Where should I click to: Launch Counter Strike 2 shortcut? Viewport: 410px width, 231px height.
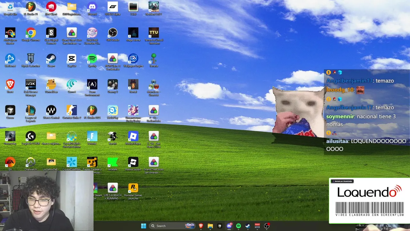pyautogui.click(x=72, y=112)
